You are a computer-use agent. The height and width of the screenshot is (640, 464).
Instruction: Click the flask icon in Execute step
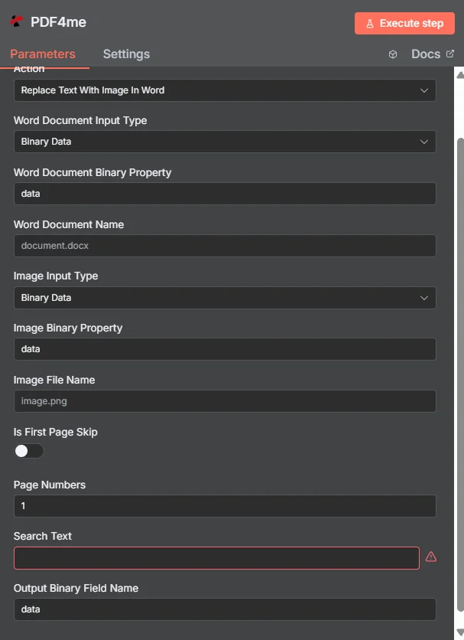[370, 24]
